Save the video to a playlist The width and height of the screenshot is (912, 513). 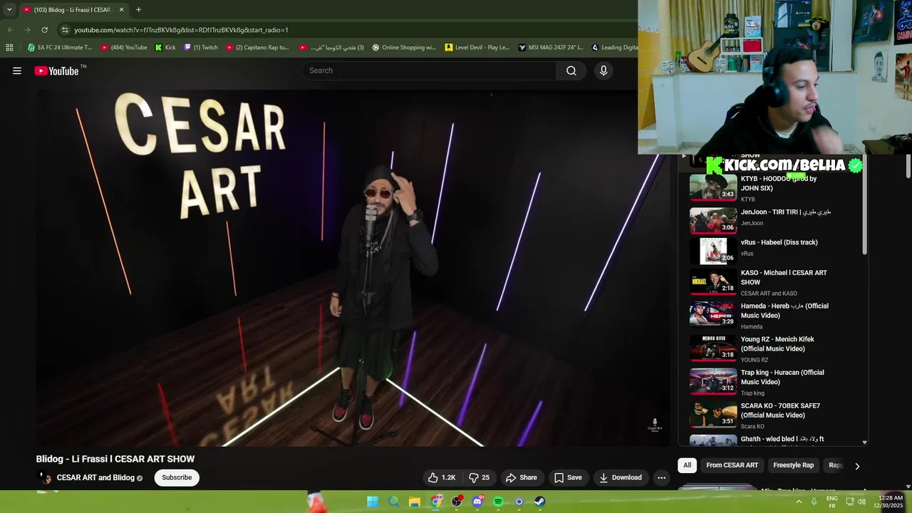[568, 477]
